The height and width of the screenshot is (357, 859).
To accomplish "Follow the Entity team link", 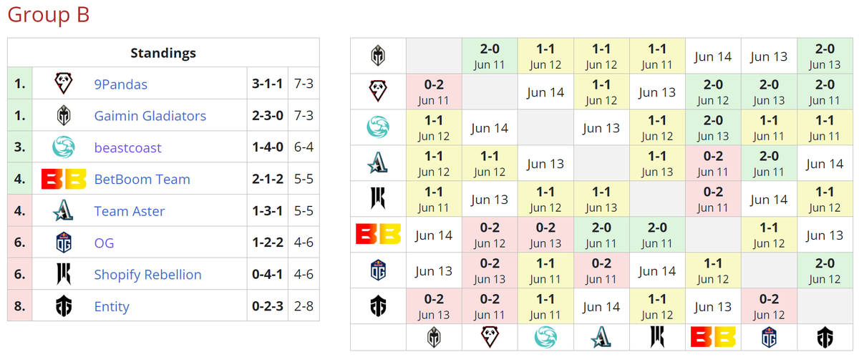I will click(x=112, y=307).
